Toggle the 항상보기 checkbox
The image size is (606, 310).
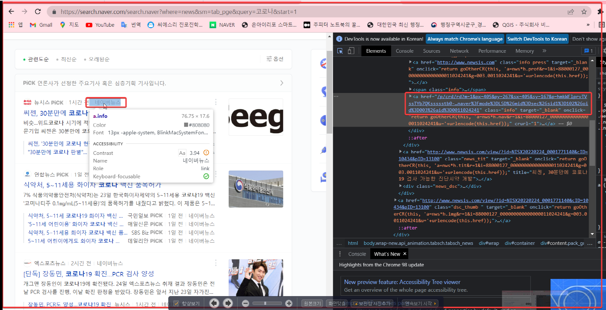pyautogui.click(x=176, y=303)
